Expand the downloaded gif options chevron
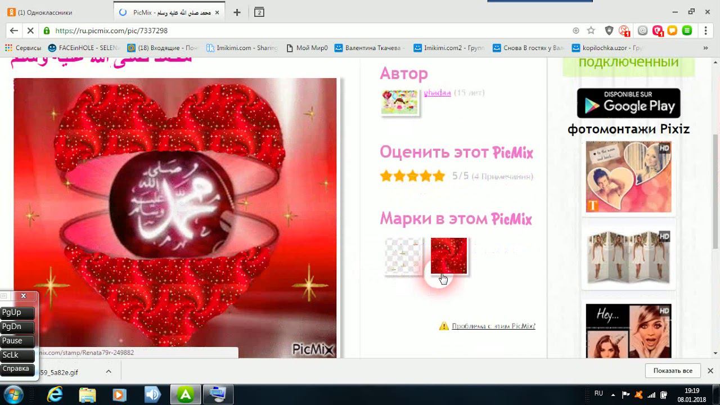Image resolution: width=720 pixels, height=405 pixels. [x=109, y=372]
